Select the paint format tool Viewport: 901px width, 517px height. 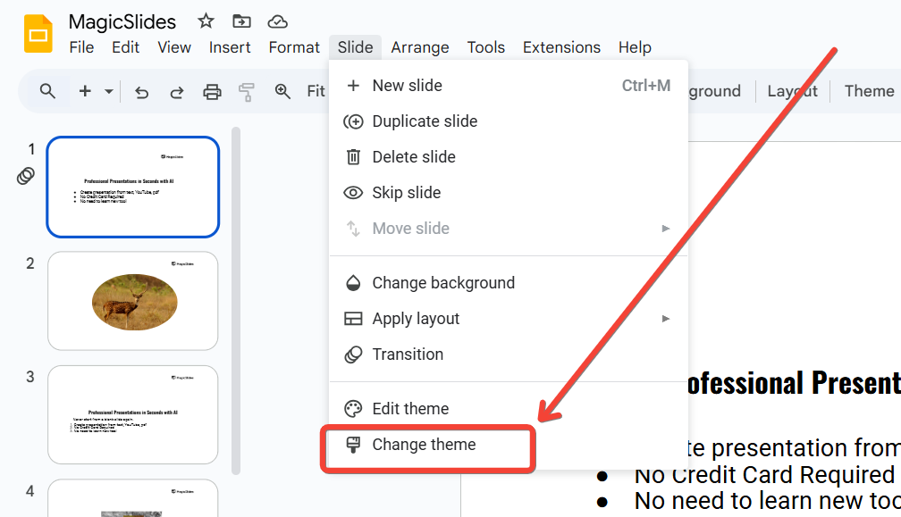(x=247, y=92)
